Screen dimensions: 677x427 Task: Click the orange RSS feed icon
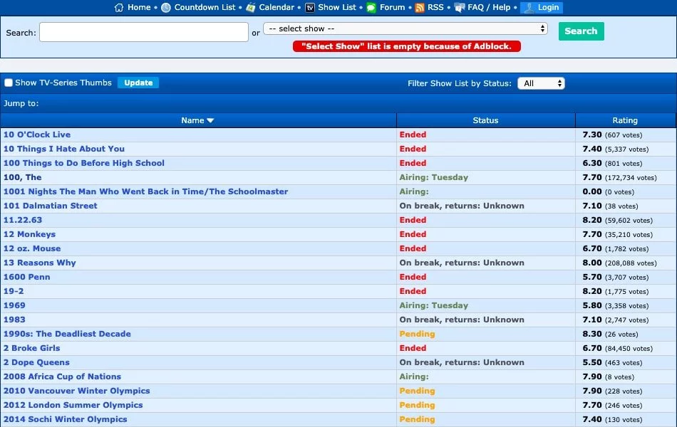(420, 8)
